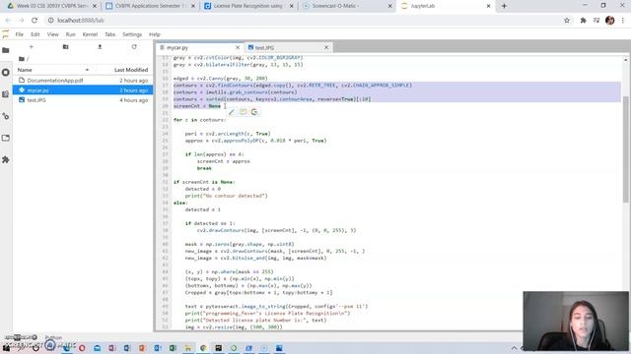Open the Running Terminals and Kernels panel

[6, 73]
